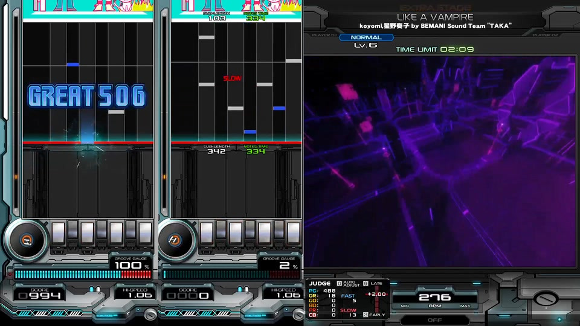Click the AUTO ADJUST value box showing 0
The width and height of the screenshot is (580, 326).
[339, 284]
